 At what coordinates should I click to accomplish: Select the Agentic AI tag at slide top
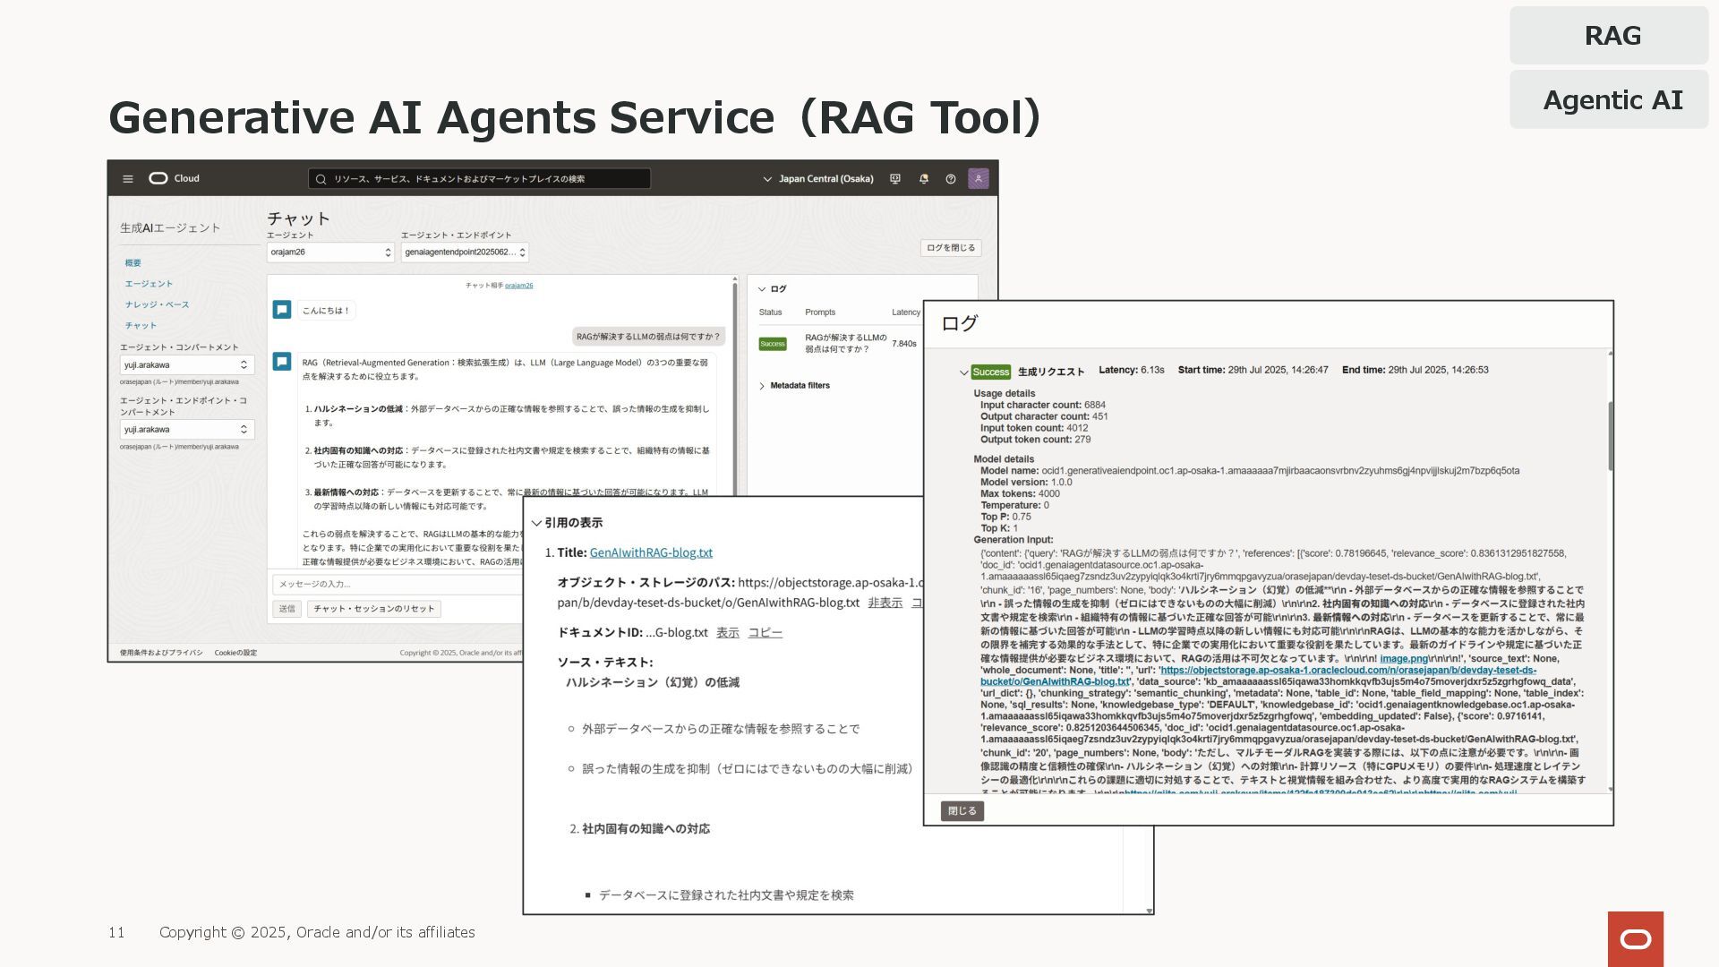point(1609,99)
